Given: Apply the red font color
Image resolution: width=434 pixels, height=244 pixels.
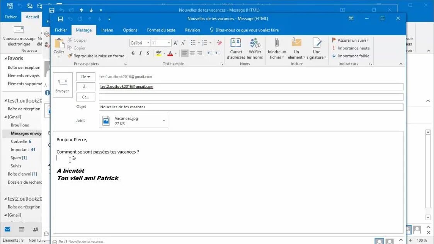Looking at the screenshot, I should [x=170, y=53].
